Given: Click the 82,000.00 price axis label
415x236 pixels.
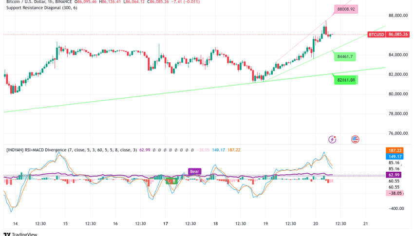Looking at the screenshot, I should pyautogui.click(x=398, y=74).
